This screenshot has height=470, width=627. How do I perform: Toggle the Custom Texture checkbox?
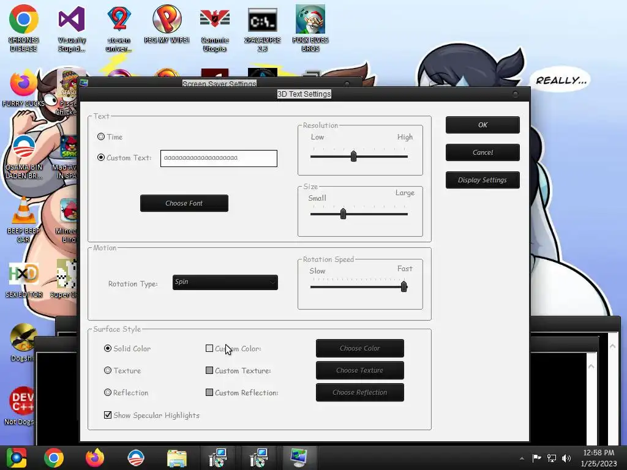tap(209, 370)
